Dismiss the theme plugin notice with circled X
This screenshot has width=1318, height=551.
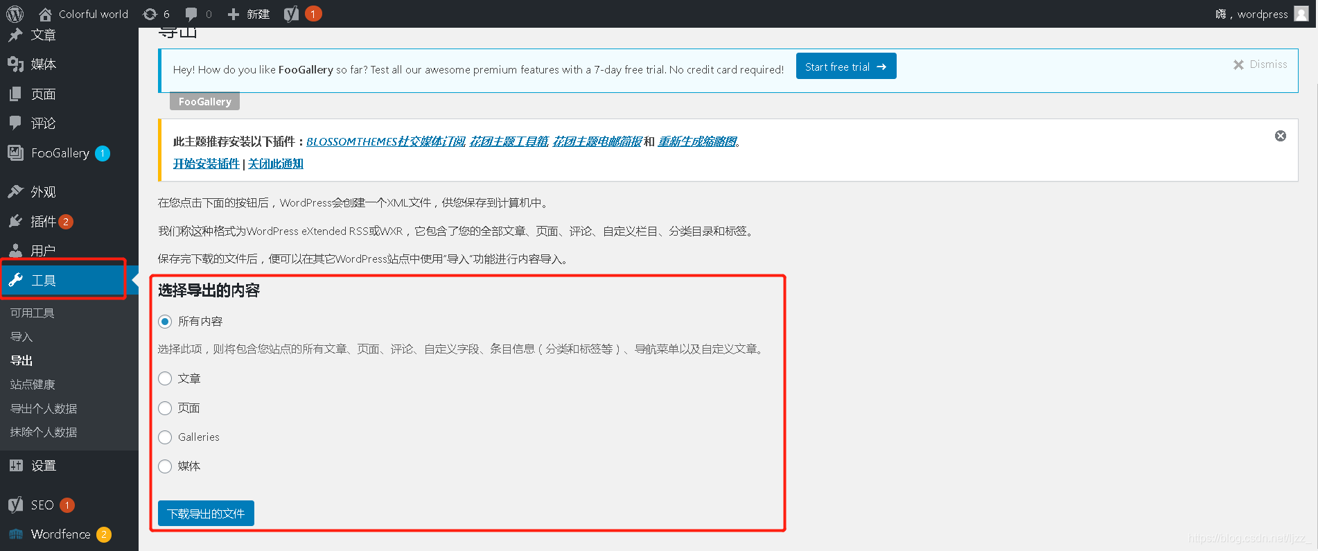(1280, 136)
